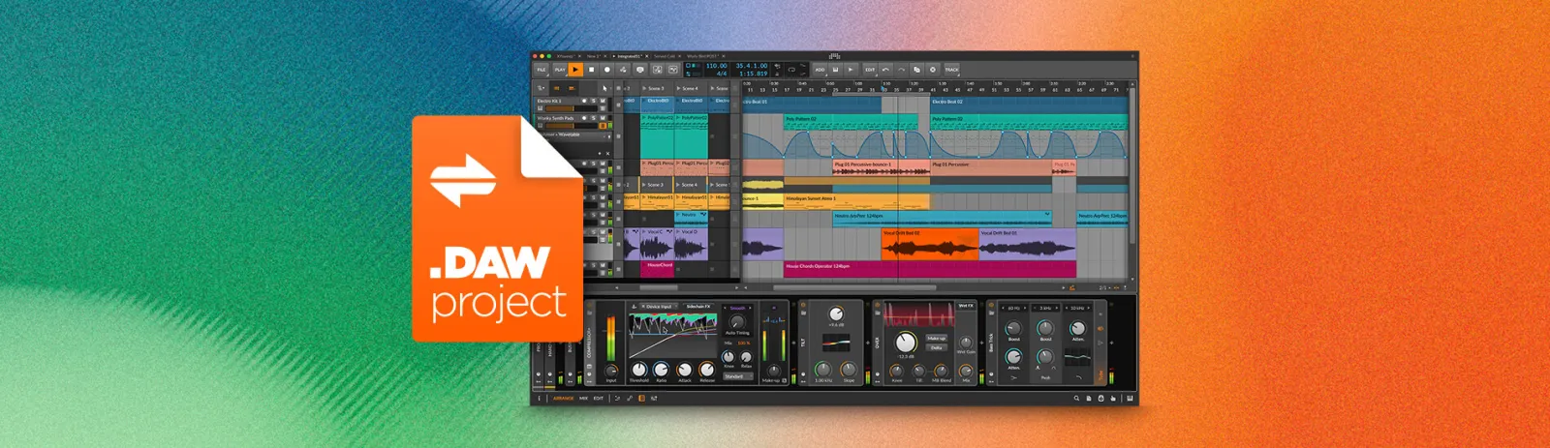
Task: Open the 10 kHz band frequency selector
Action: click(x=1077, y=308)
